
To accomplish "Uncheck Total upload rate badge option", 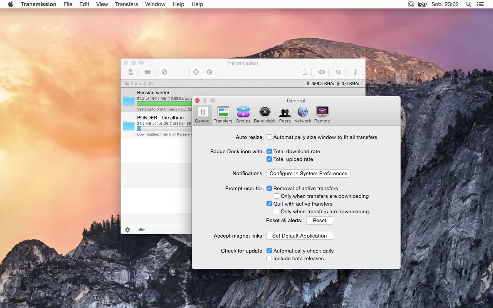I will click(x=269, y=159).
